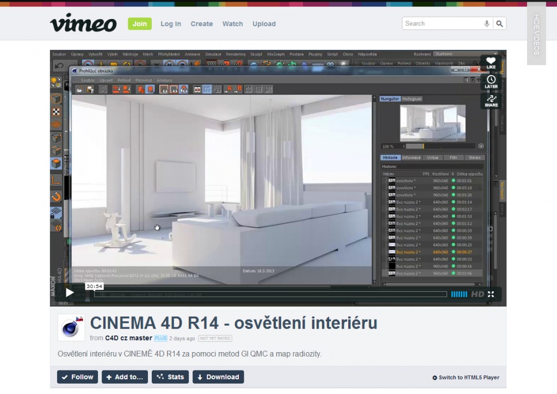Open the Filtr tab

(453, 158)
